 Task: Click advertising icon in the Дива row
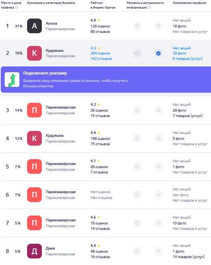137,251
